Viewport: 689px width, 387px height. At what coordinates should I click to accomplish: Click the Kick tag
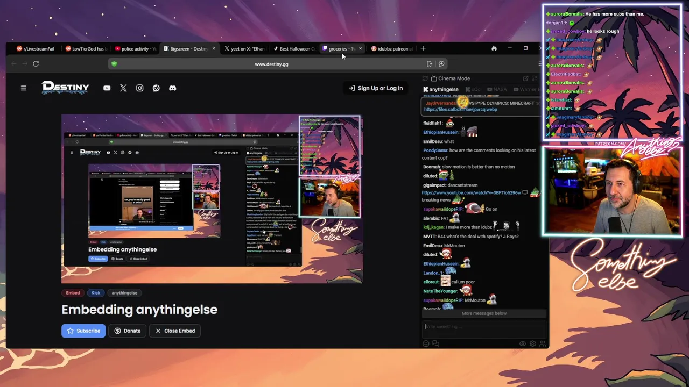click(96, 293)
